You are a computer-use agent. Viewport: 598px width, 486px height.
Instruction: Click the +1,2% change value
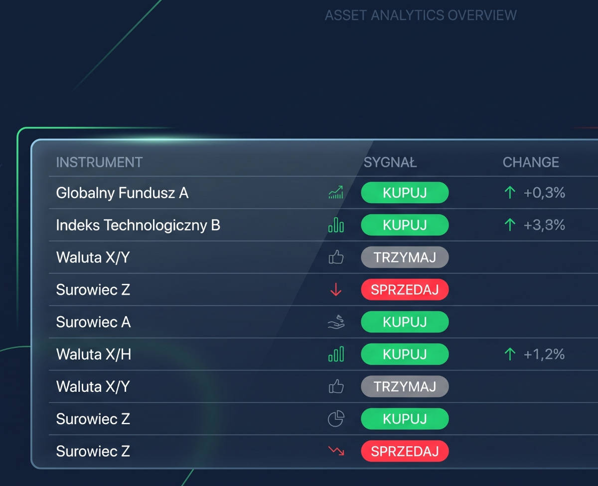tap(544, 355)
